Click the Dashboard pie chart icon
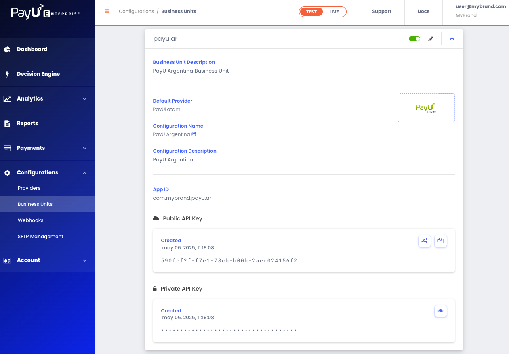 (x=7, y=50)
